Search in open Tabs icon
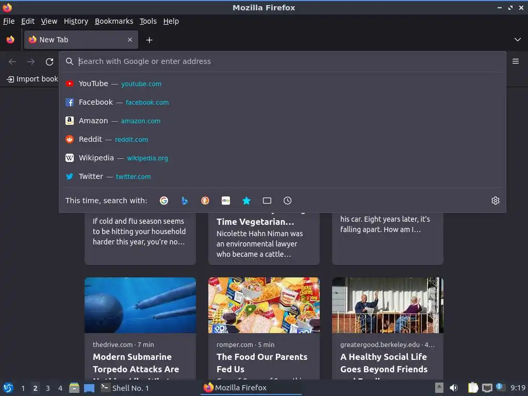This screenshot has height=396, width=528. [267, 201]
